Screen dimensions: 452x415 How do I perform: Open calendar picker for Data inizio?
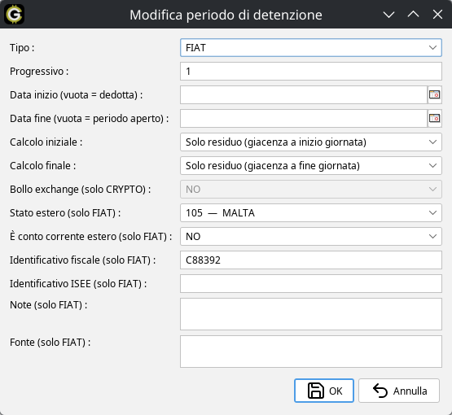(434, 94)
